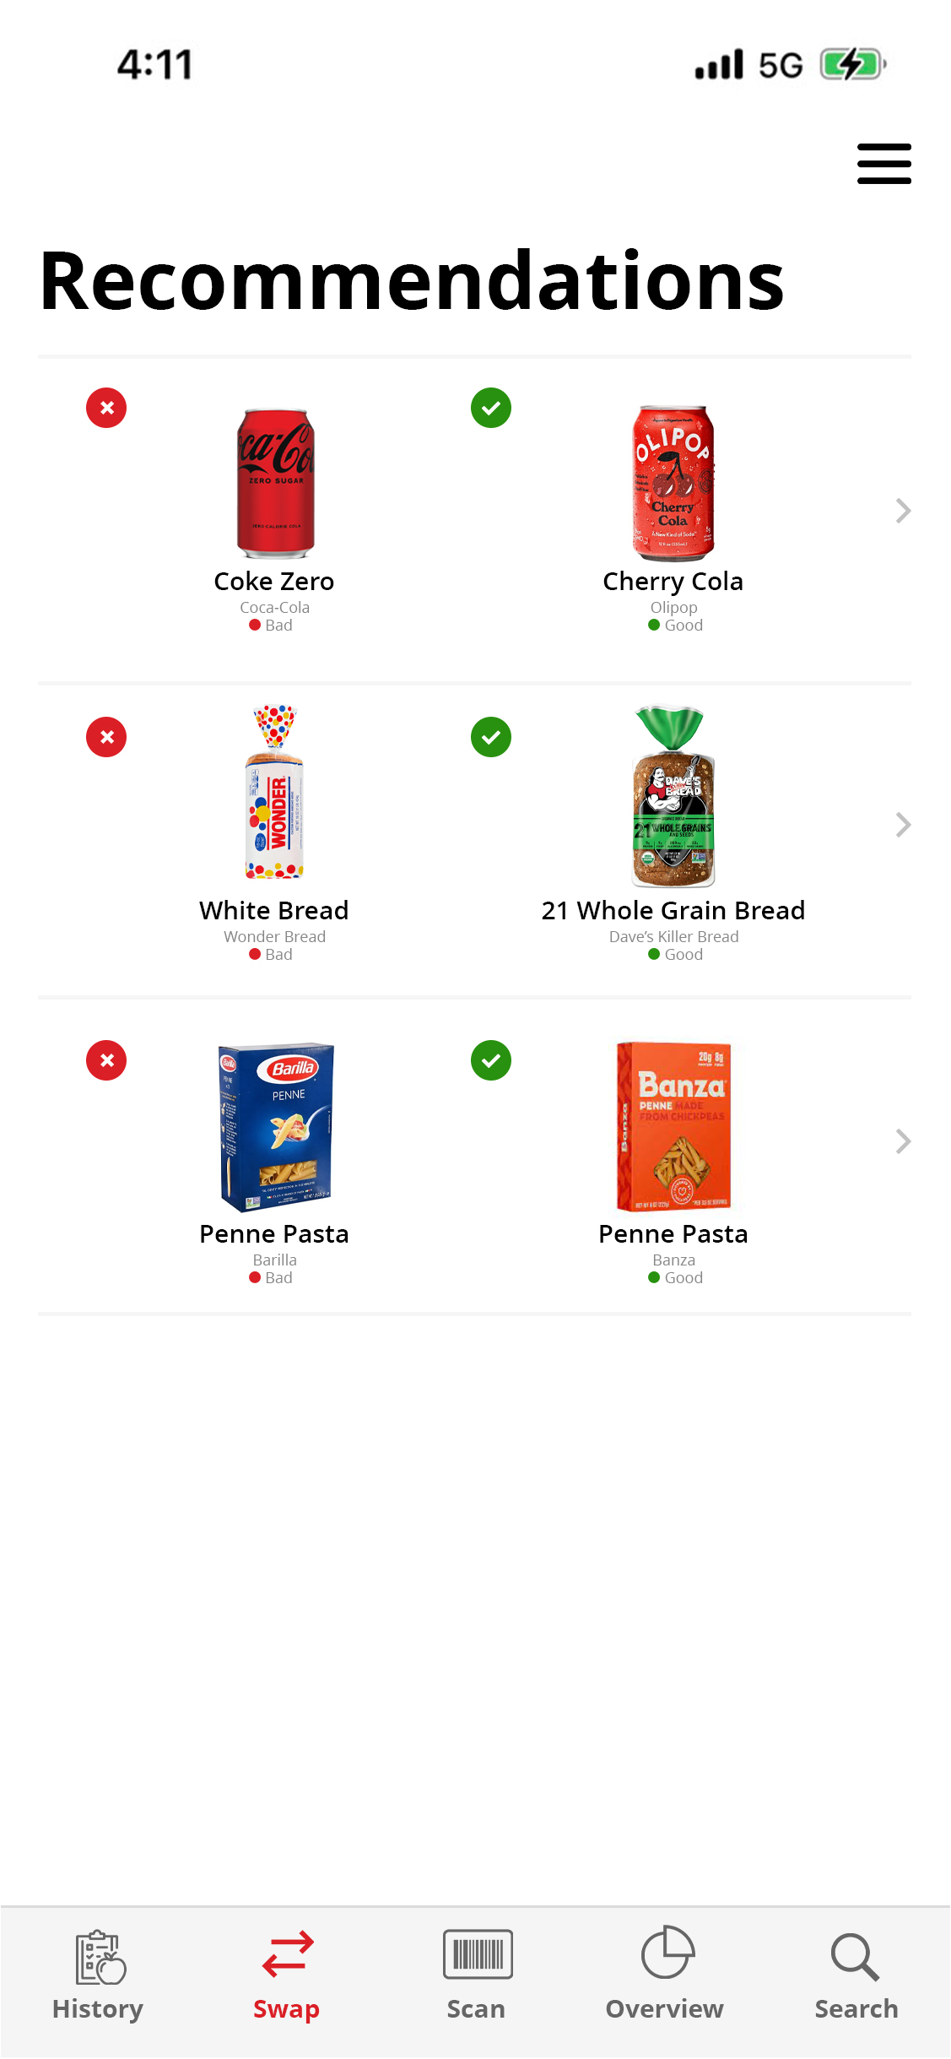
Task: Open the Cherry Cola product name link
Action: (673, 582)
